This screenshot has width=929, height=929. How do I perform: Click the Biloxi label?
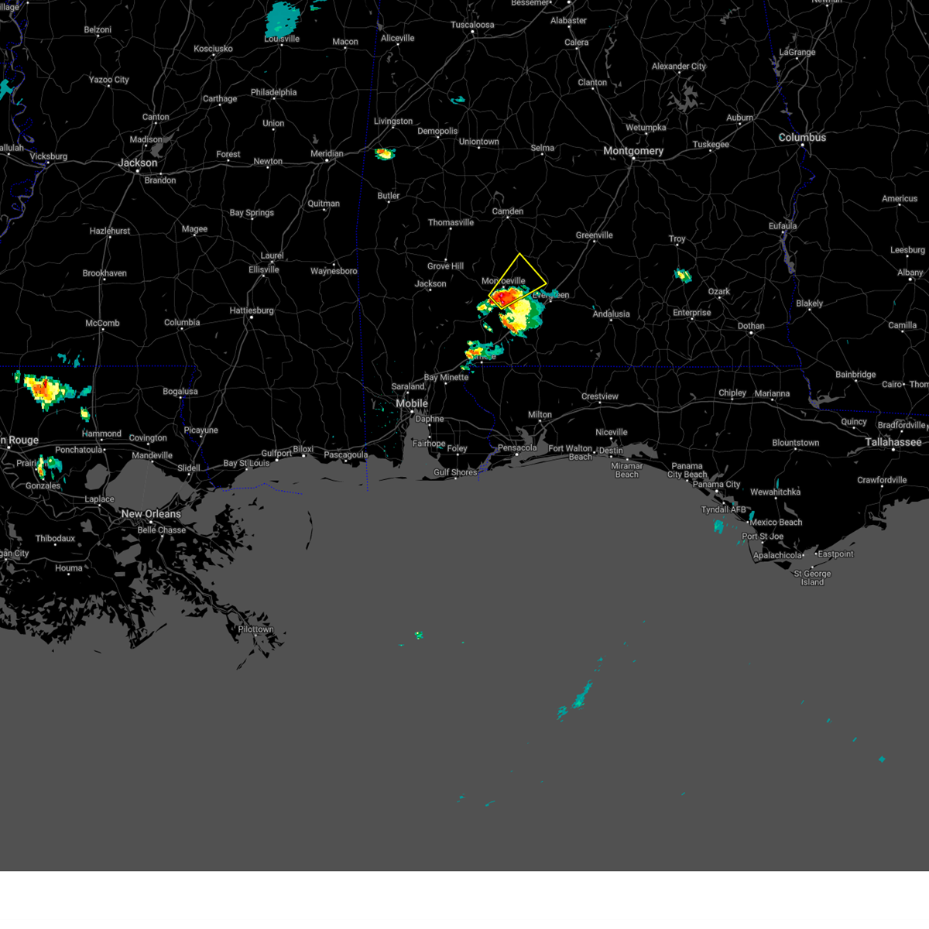(303, 449)
